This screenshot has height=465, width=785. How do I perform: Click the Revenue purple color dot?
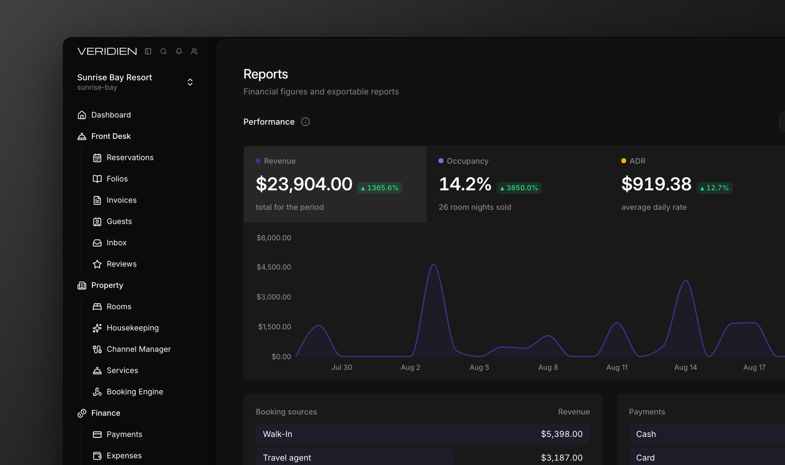258,161
